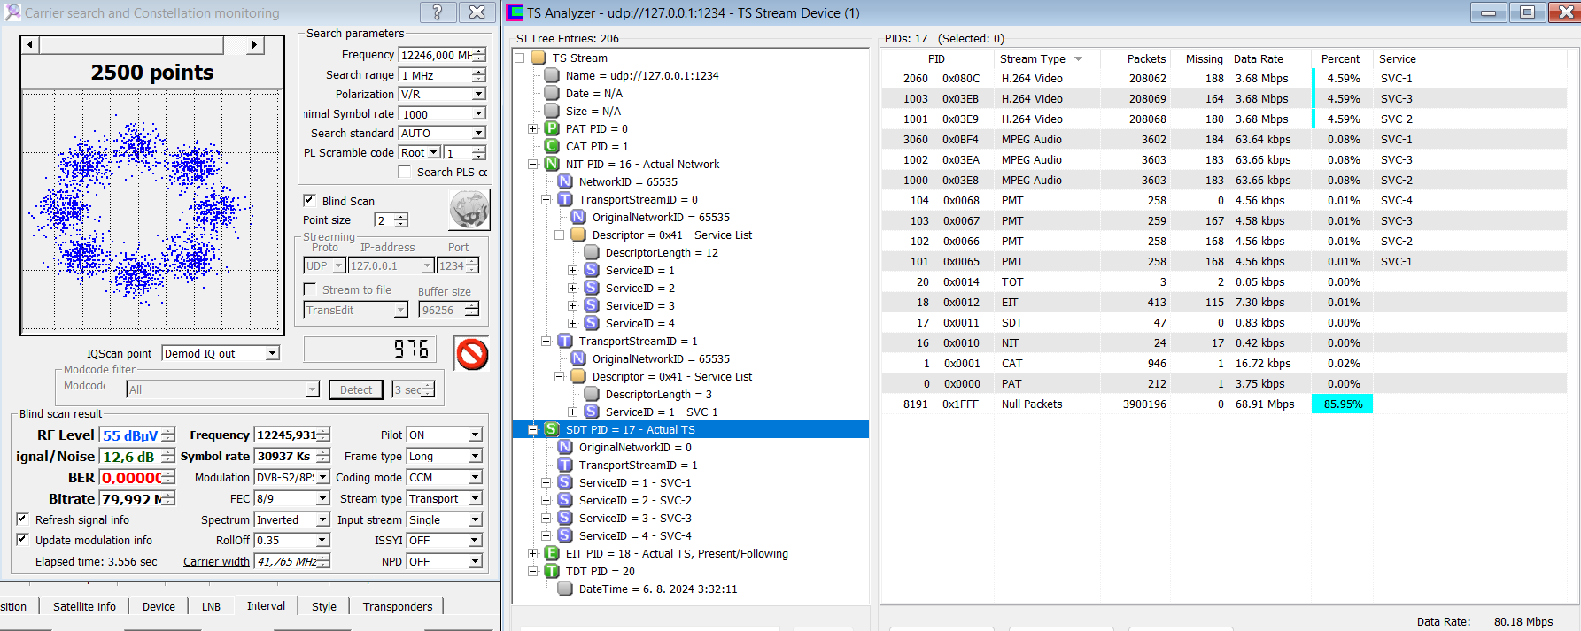Click the CAT PID node icon

[x=551, y=146]
